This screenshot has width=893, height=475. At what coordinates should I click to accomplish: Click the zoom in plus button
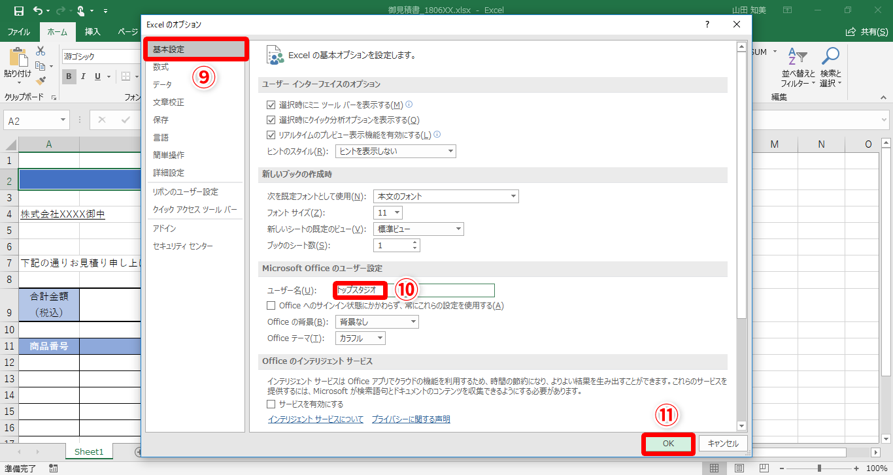click(x=858, y=468)
